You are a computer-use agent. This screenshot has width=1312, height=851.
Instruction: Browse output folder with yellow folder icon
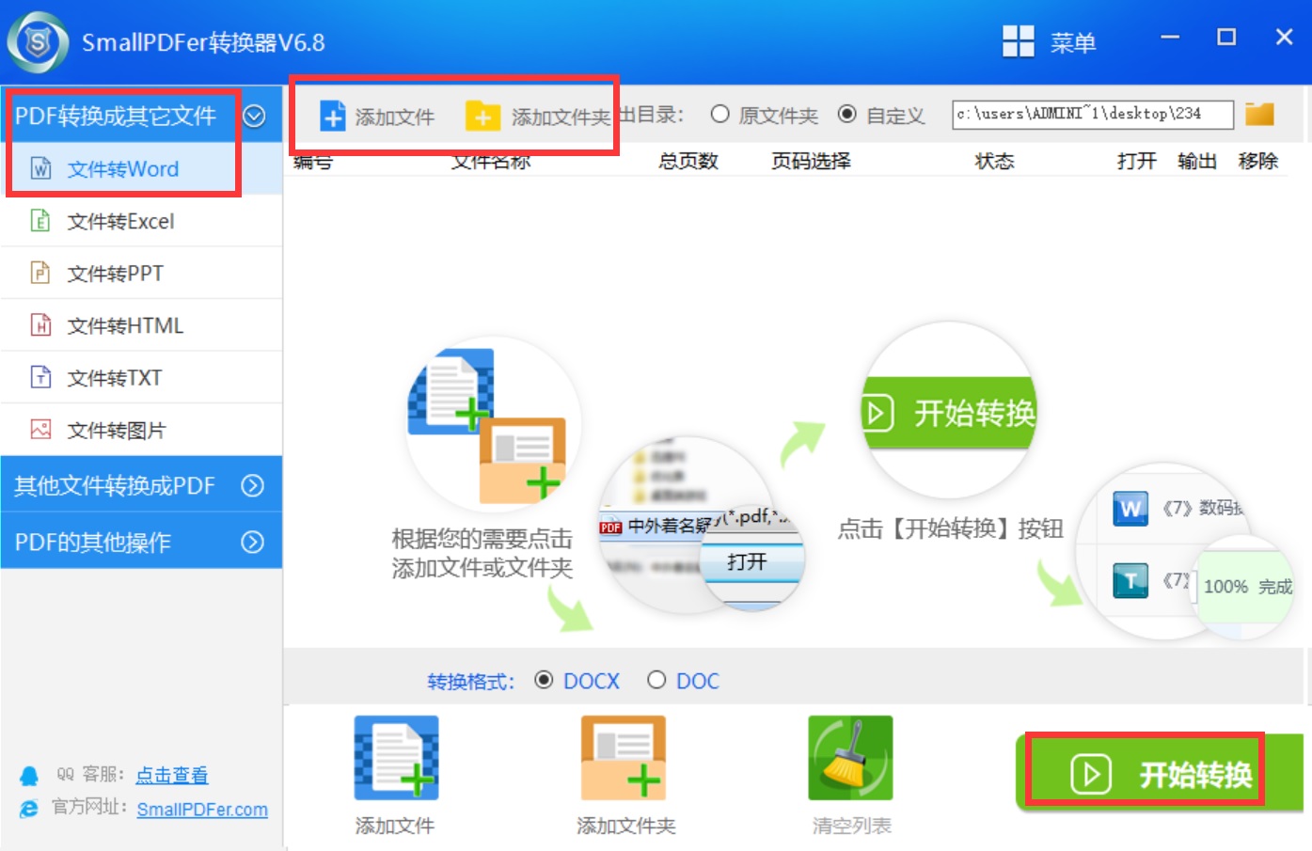1259,114
